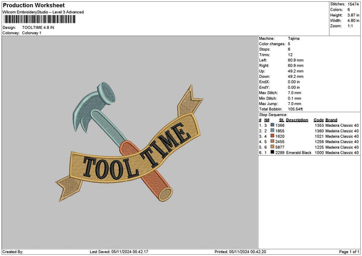This screenshot has height=256, width=362.
Task: Select the steel blue swatch for stop 1
Action: (x=273, y=124)
